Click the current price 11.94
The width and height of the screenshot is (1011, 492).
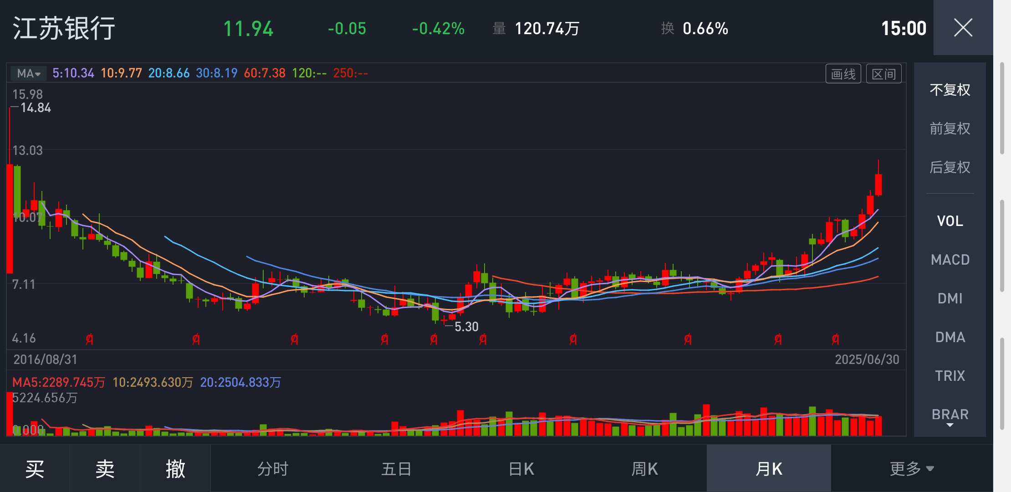point(248,29)
